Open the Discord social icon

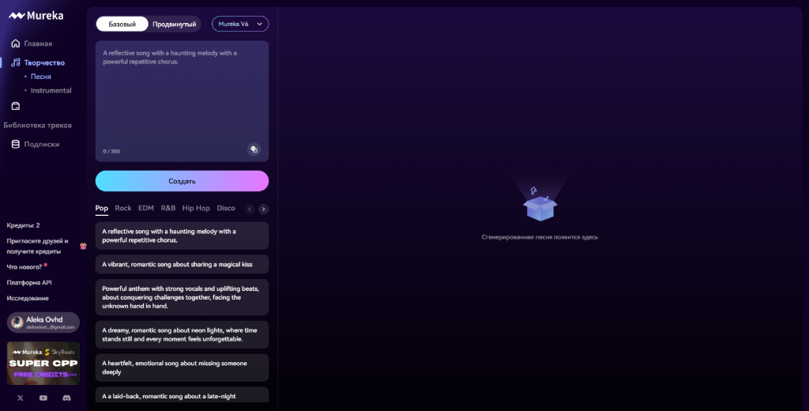tap(66, 398)
